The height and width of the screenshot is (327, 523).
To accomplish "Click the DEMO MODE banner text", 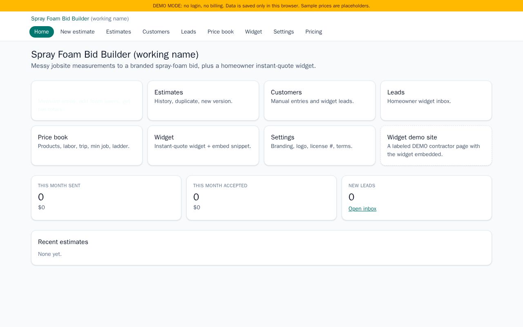I will 261,6.
